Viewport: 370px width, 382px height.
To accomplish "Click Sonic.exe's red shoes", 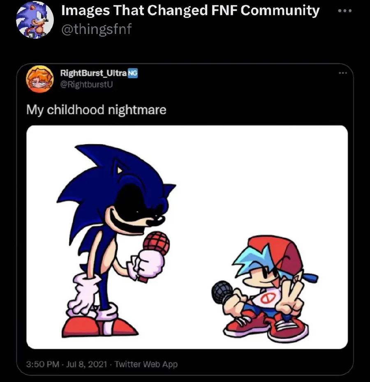I will tap(99, 327).
